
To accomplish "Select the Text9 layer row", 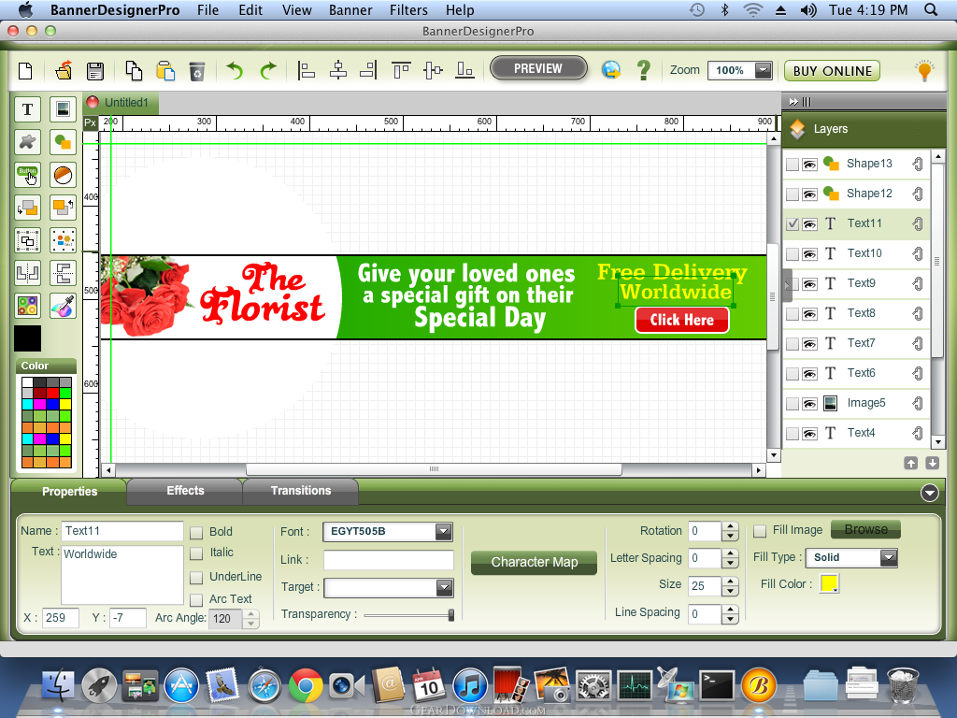I will point(856,284).
